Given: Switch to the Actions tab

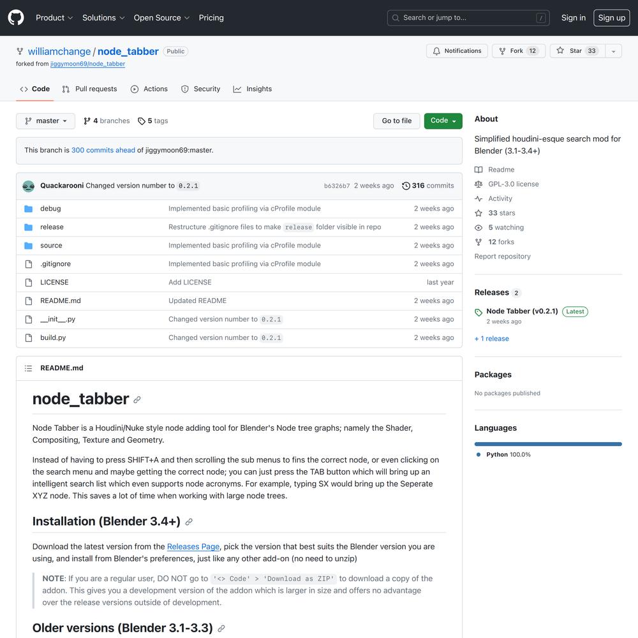Looking at the screenshot, I should coord(149,89).
